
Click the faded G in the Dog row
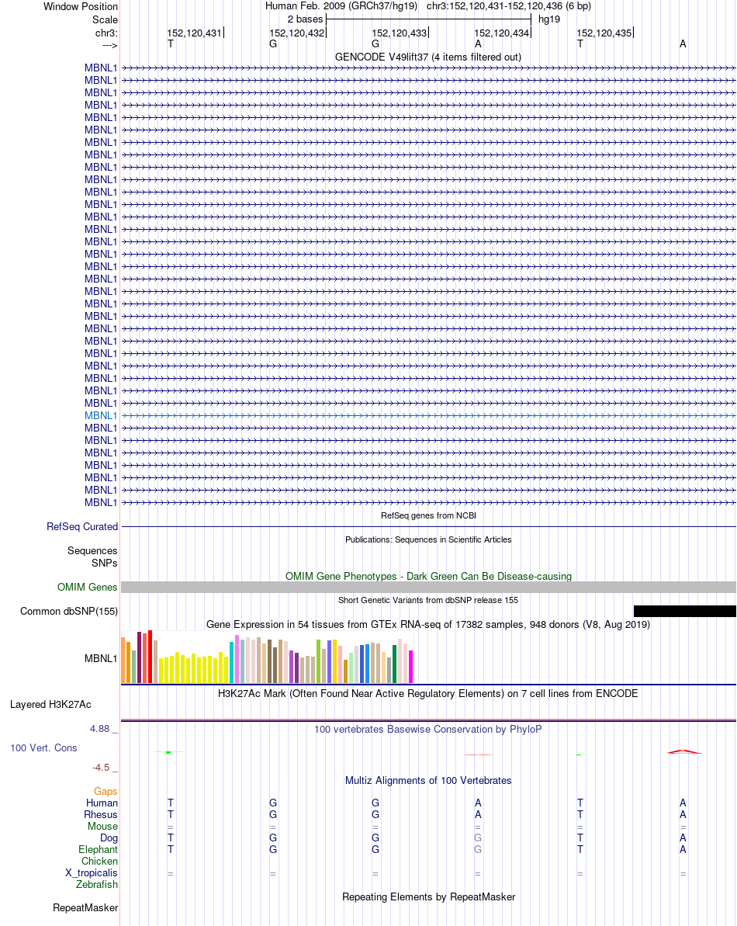tap(478, 838)
